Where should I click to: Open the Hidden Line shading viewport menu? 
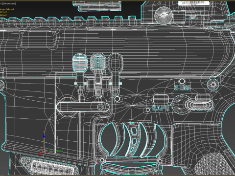(9, 3)
